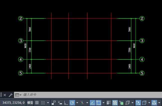
Task: Close the command line with X
Action: (x=5, y=95)
